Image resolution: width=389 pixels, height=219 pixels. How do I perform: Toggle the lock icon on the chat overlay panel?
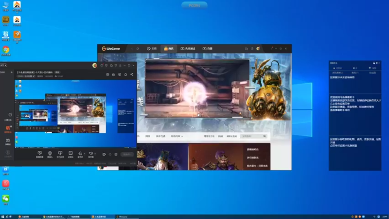374,63
